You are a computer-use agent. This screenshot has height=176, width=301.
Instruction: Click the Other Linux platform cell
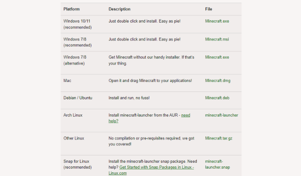coord(74,138)
